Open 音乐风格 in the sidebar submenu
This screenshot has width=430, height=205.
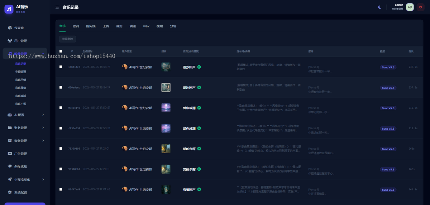pos(20,87)
